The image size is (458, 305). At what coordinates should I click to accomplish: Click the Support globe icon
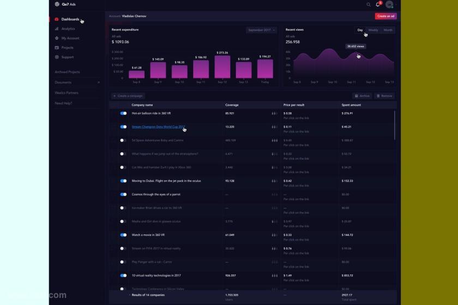pos(57,57)
